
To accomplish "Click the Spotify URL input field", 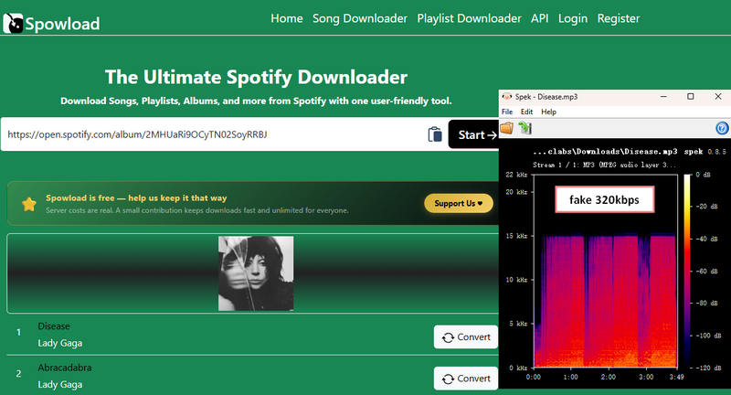I will coord(212,134).
